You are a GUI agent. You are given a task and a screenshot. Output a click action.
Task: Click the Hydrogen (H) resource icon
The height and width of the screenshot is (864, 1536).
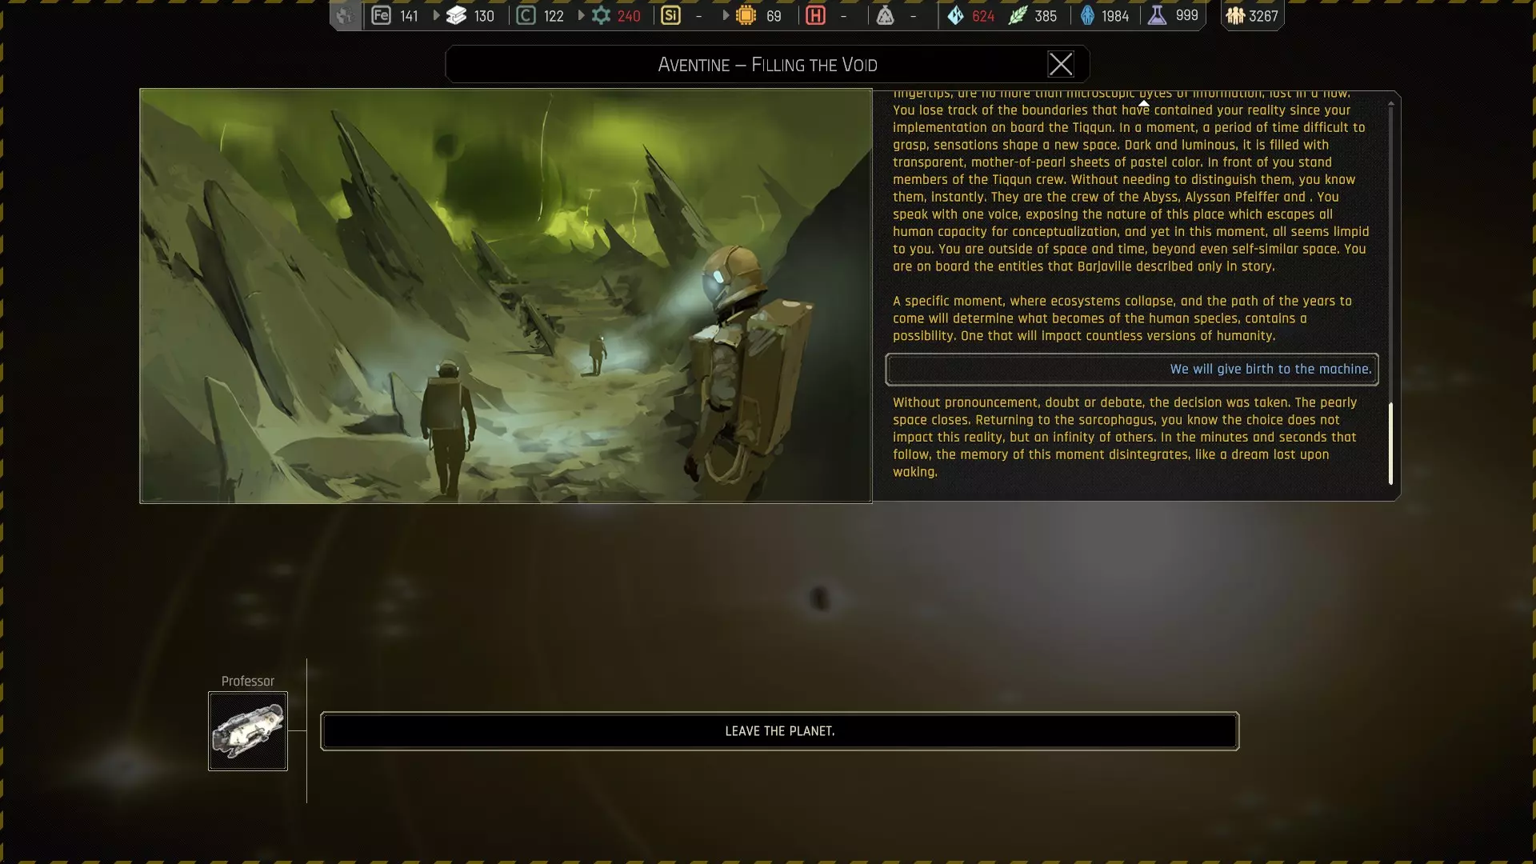pyautogui.click(x=815, y=15)
